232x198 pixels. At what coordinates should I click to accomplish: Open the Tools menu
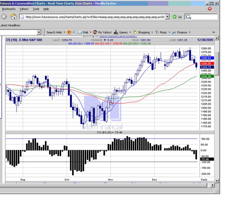coord(36,9)
